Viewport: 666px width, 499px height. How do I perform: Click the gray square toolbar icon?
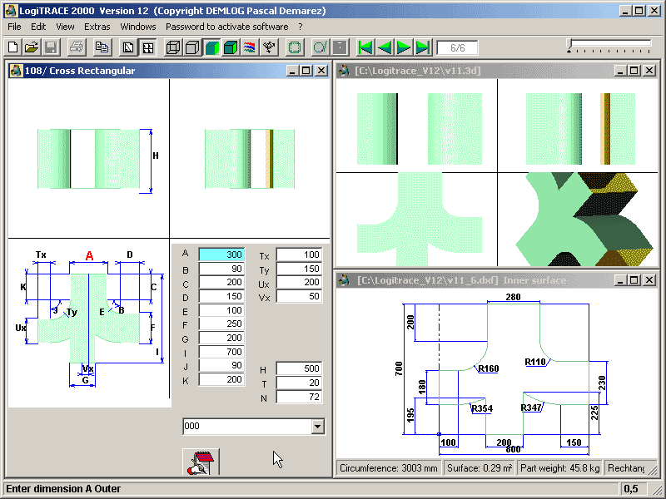340,47
